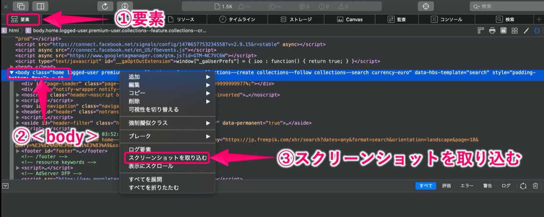Select 評価 console filter
544x217 pixels.
coord(447,186)
